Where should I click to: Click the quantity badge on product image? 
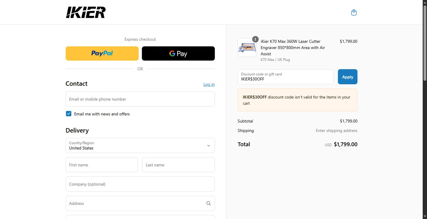coord(255,39)
